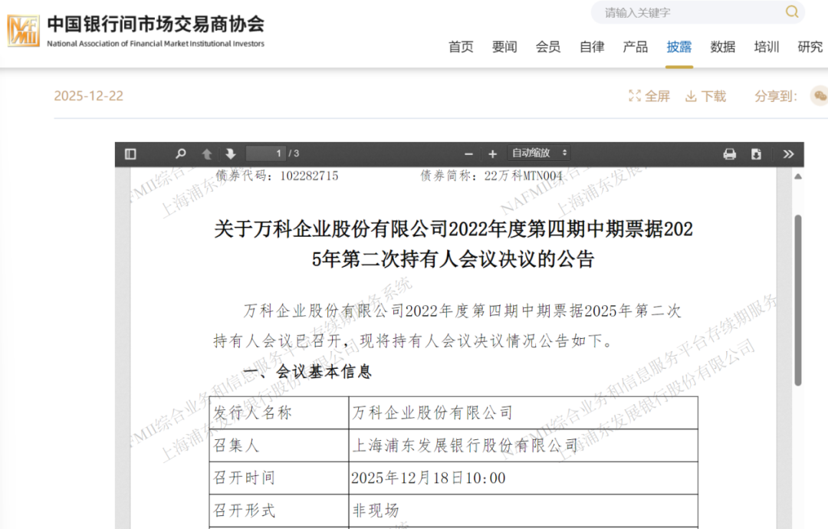Screen dimensions: 828x529
Task: Select the 披露 tab
Action: [678, 47]
